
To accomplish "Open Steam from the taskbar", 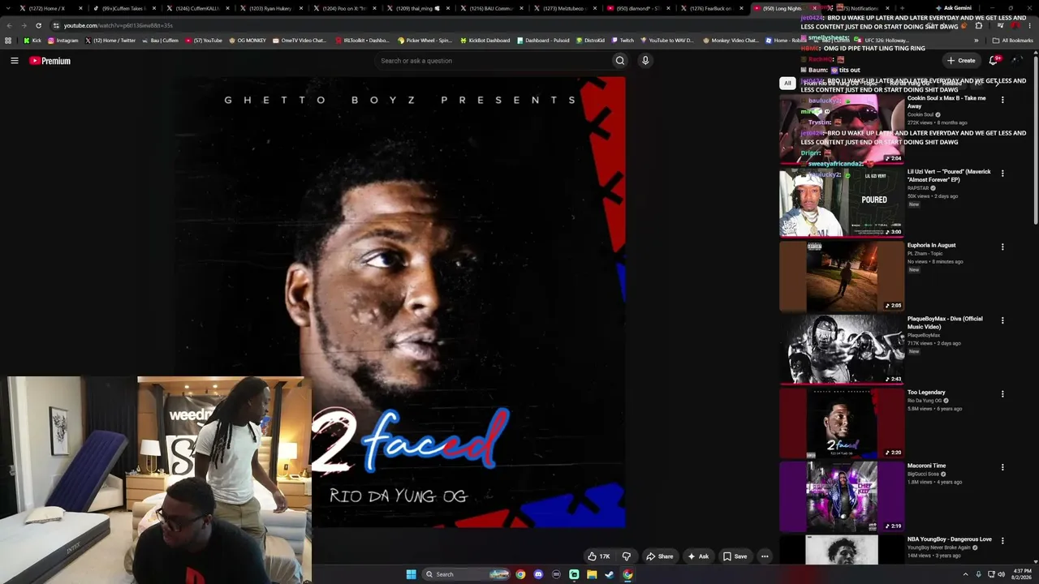I will (610, 574).
